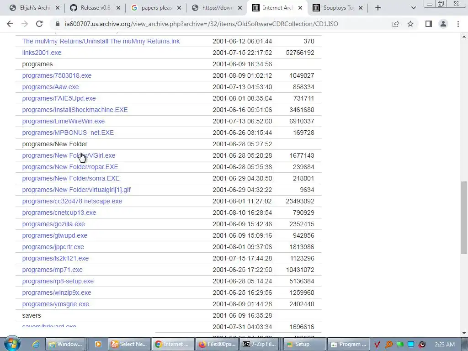
Task: Open programes/cnetcup13.exe link
Action: pyautogui.click(x=59, y=213)
